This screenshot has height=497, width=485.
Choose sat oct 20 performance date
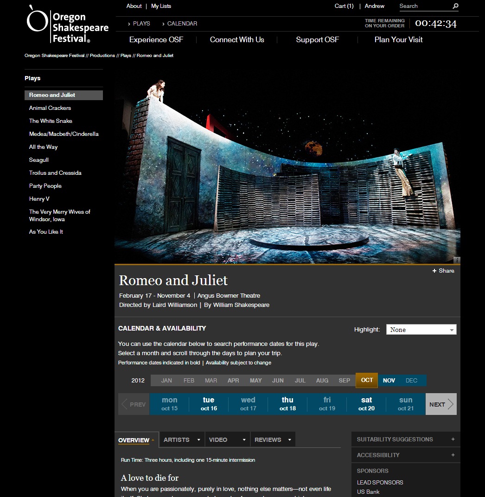[x=366, y=404]
